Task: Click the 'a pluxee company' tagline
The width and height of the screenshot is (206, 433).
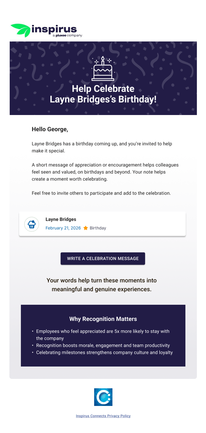Action: click(67, 36)
